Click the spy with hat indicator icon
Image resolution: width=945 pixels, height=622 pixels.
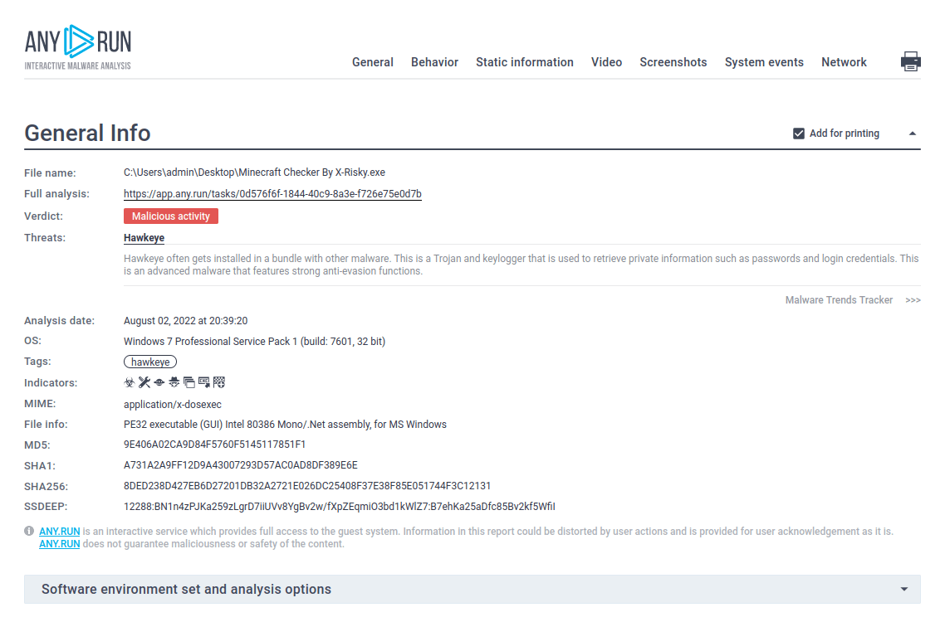point(174,382)
